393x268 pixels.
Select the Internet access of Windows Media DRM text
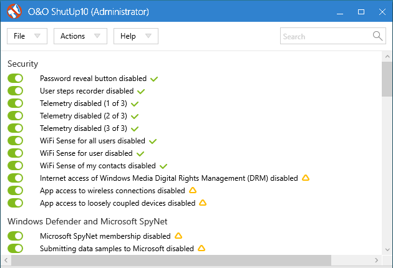tap(169, 178)
